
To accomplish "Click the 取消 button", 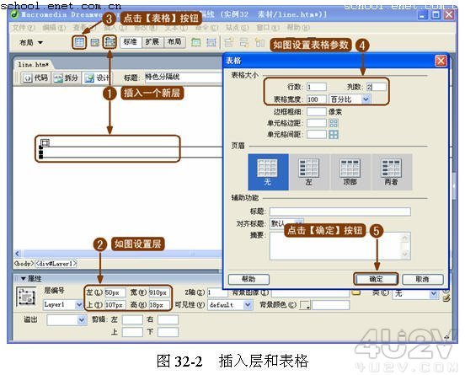I will click(422, 279).
